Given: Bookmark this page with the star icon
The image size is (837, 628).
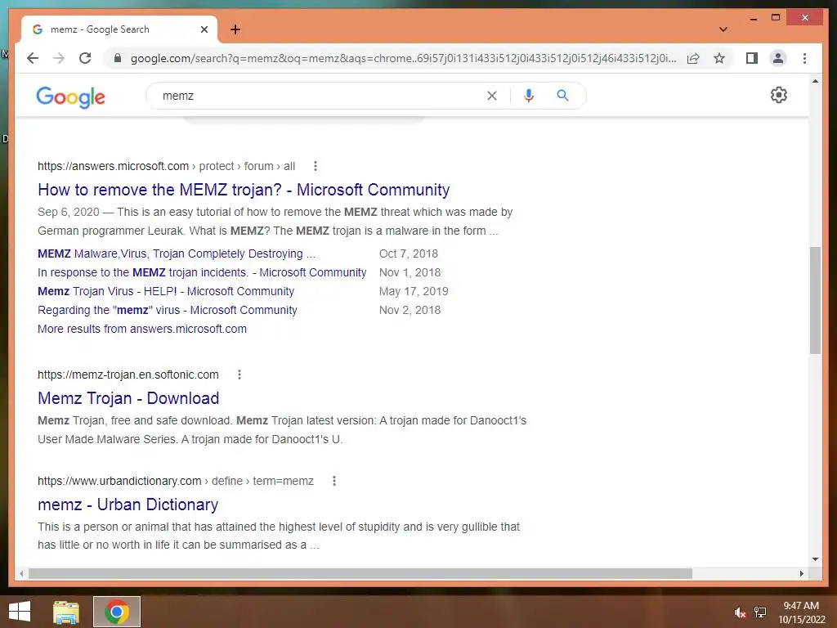Looking at the screenshot, I should coord(719,58).
